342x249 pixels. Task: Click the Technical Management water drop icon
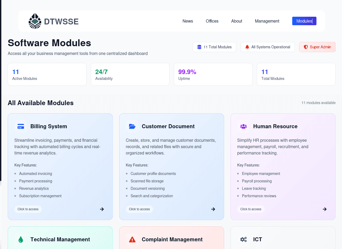21,239
